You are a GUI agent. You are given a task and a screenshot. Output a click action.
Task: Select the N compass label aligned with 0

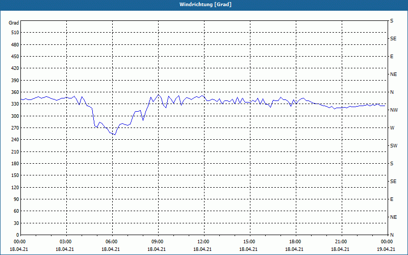click(x=392, y=235)
